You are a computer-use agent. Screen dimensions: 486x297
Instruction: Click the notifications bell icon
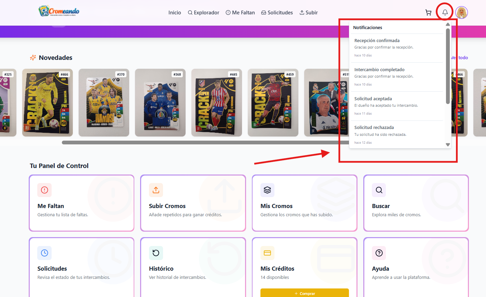pos(445,13)
